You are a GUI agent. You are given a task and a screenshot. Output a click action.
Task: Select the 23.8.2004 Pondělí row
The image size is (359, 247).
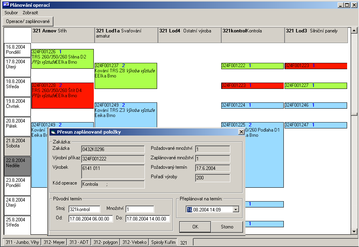coord(17,186)
